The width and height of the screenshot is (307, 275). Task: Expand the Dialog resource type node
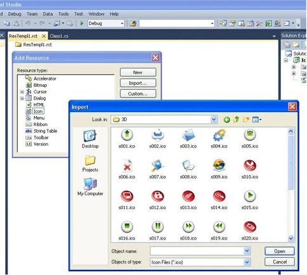pyautogui.click(x=22, y=98)
